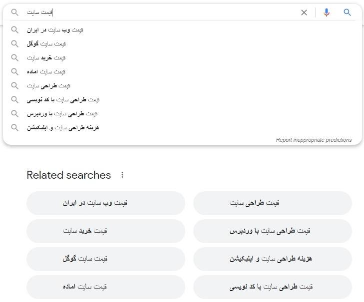
Task: Click related chip قیمت وب سایت در ایران
Action: (106, 203)
